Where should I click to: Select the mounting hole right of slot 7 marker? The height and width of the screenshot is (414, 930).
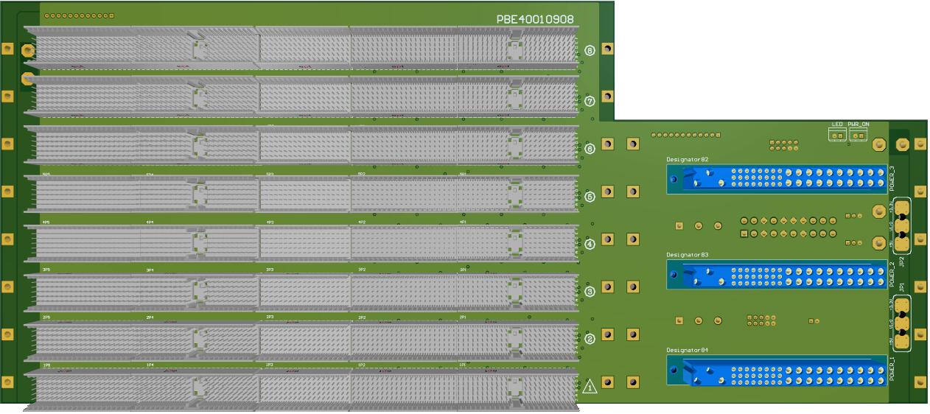coord(608,97)
